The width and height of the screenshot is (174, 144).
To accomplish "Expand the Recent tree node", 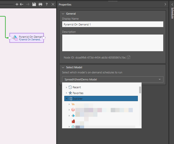I will (x=67, y=87).
